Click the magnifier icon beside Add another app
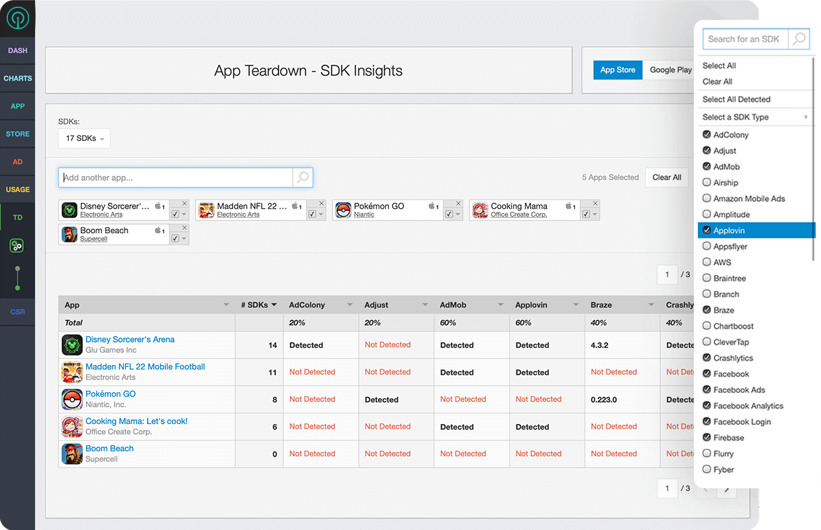Viewport: 821px width, 530px height. tap(303, 178)
